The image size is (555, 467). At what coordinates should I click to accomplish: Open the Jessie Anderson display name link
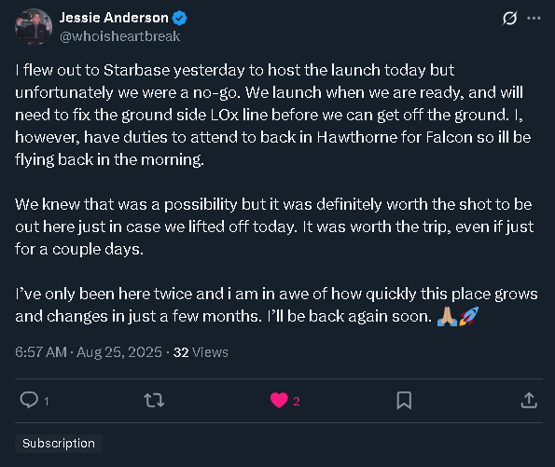coord(114,18)
